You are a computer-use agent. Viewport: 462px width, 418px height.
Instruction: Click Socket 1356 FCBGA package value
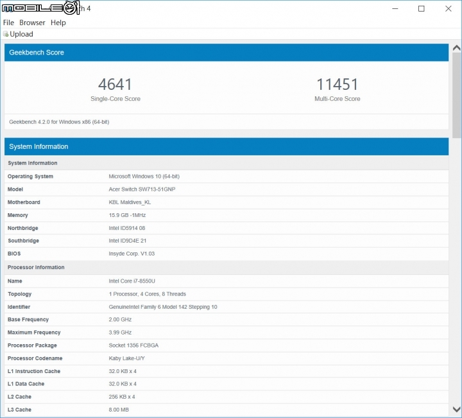pos(133,345)
